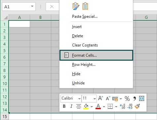The height and width of the screenshot is (120, 157).
Task: Select row 7 header
Action: tap(4, 64)
